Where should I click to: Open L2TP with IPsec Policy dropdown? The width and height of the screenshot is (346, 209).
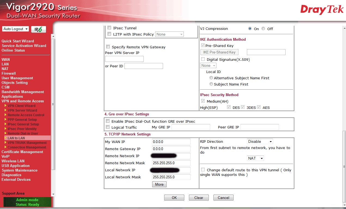point(170,34)
